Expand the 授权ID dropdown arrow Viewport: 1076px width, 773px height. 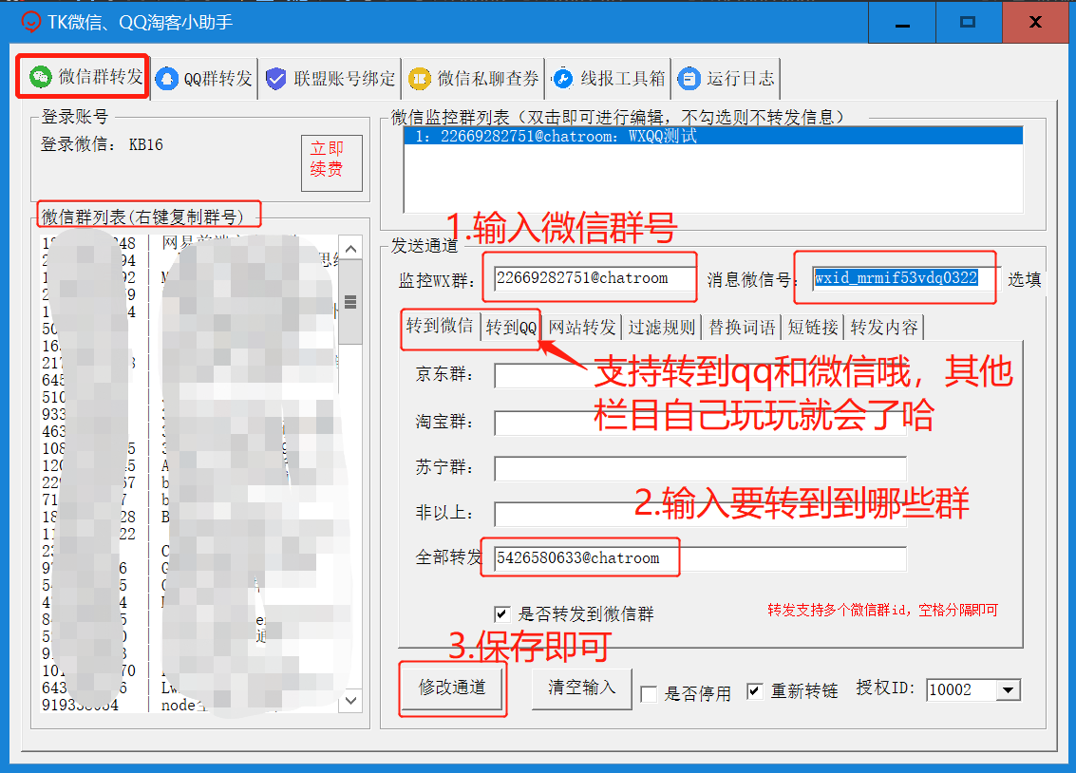pyautogui.click(x=1008, y=690)
